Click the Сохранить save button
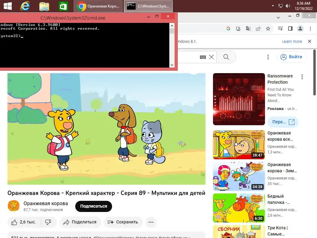 [123, 222]
